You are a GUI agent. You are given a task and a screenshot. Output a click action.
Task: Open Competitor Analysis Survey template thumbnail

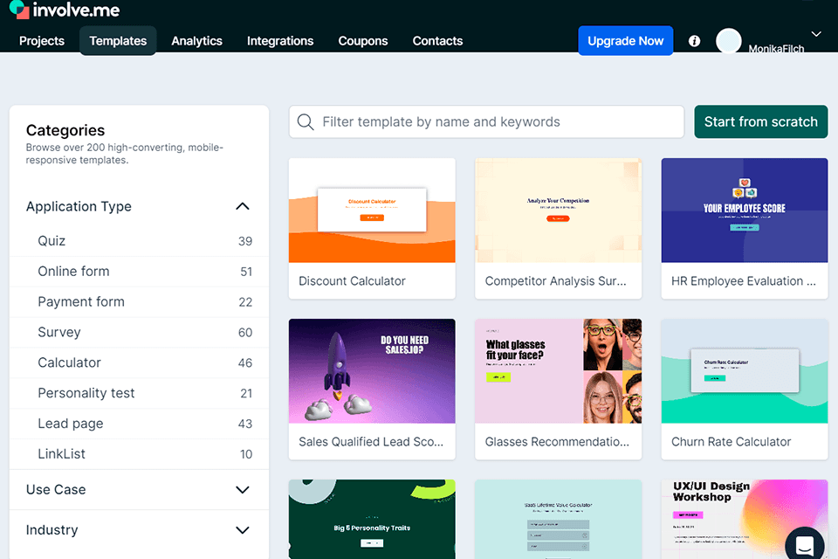pyautogui.click(x=559, y=210)
